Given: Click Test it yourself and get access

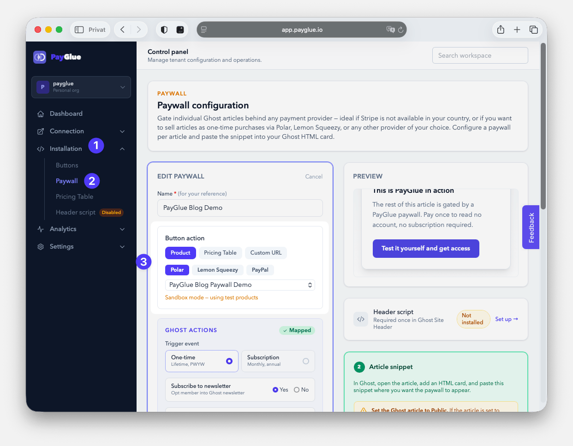Looking at the screenshot, I should pos(426,249).
